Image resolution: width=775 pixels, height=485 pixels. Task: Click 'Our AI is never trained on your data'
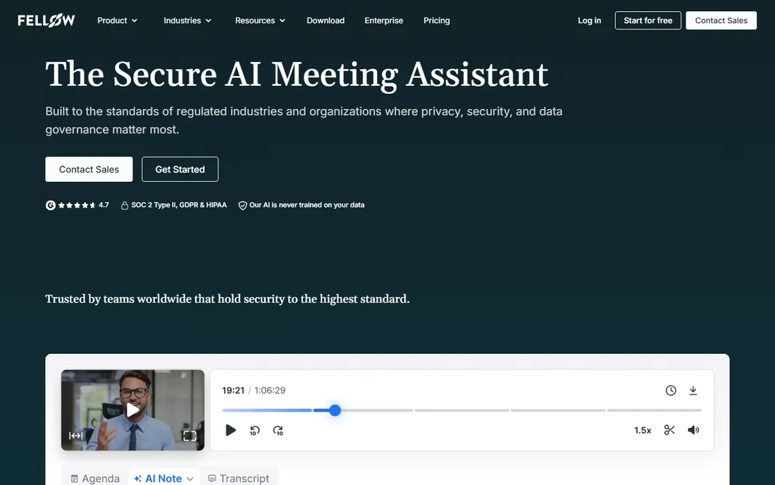click(307, 205)
